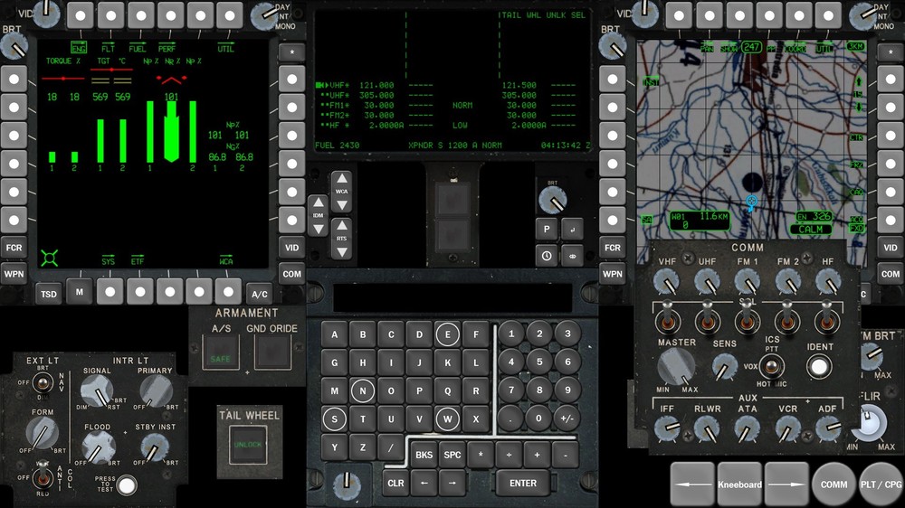Open WPN page on the left display
This screenshot has width=905, height=508.
coord(14,274)
